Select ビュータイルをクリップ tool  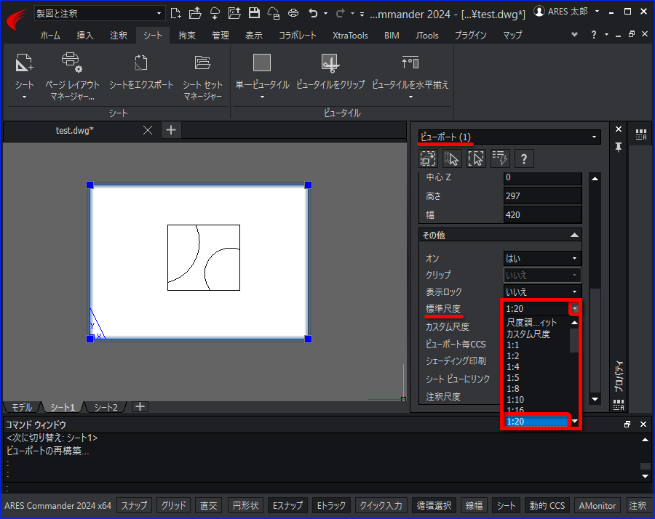[330, 63]
